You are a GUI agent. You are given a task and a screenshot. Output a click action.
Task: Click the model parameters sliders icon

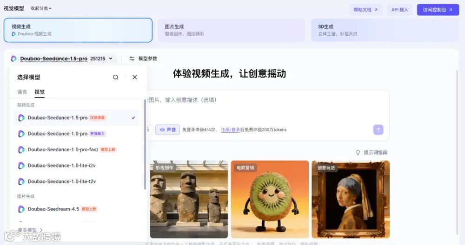tap(132, 58)
